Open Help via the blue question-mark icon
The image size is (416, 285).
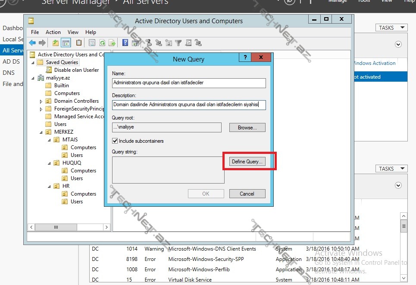tap(125, 43)
